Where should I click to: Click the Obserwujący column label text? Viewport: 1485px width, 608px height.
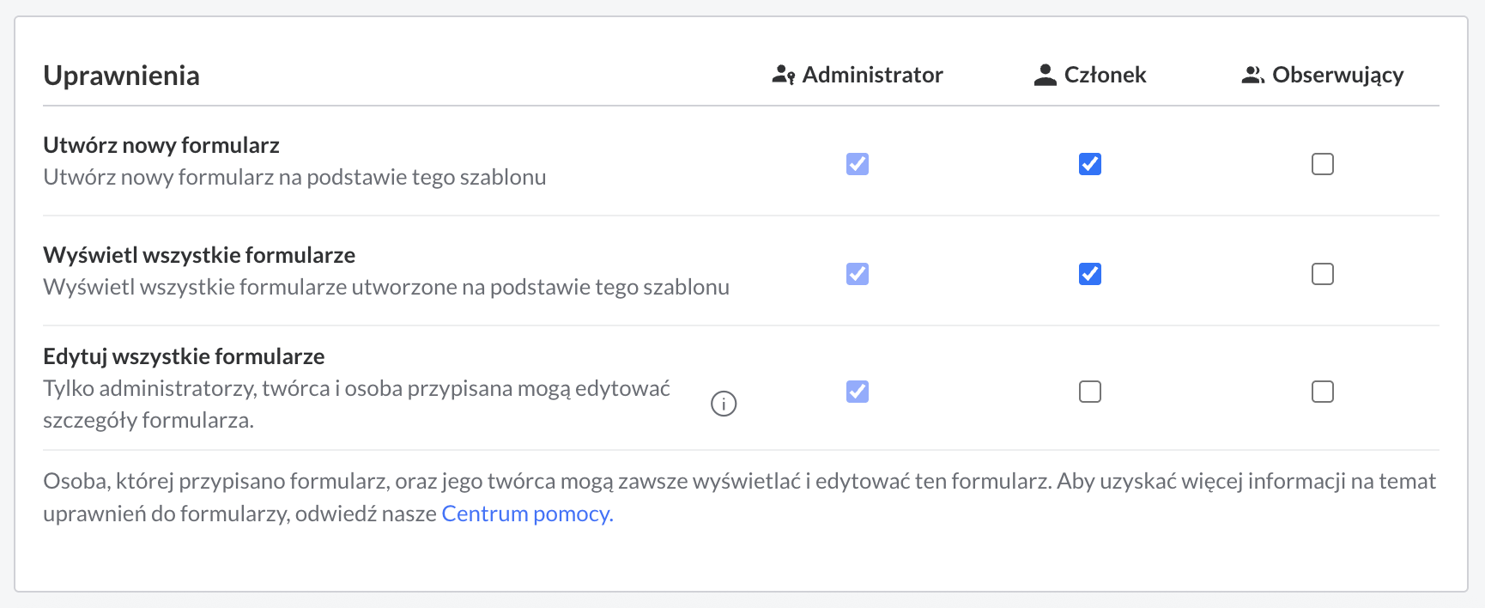1337,76
